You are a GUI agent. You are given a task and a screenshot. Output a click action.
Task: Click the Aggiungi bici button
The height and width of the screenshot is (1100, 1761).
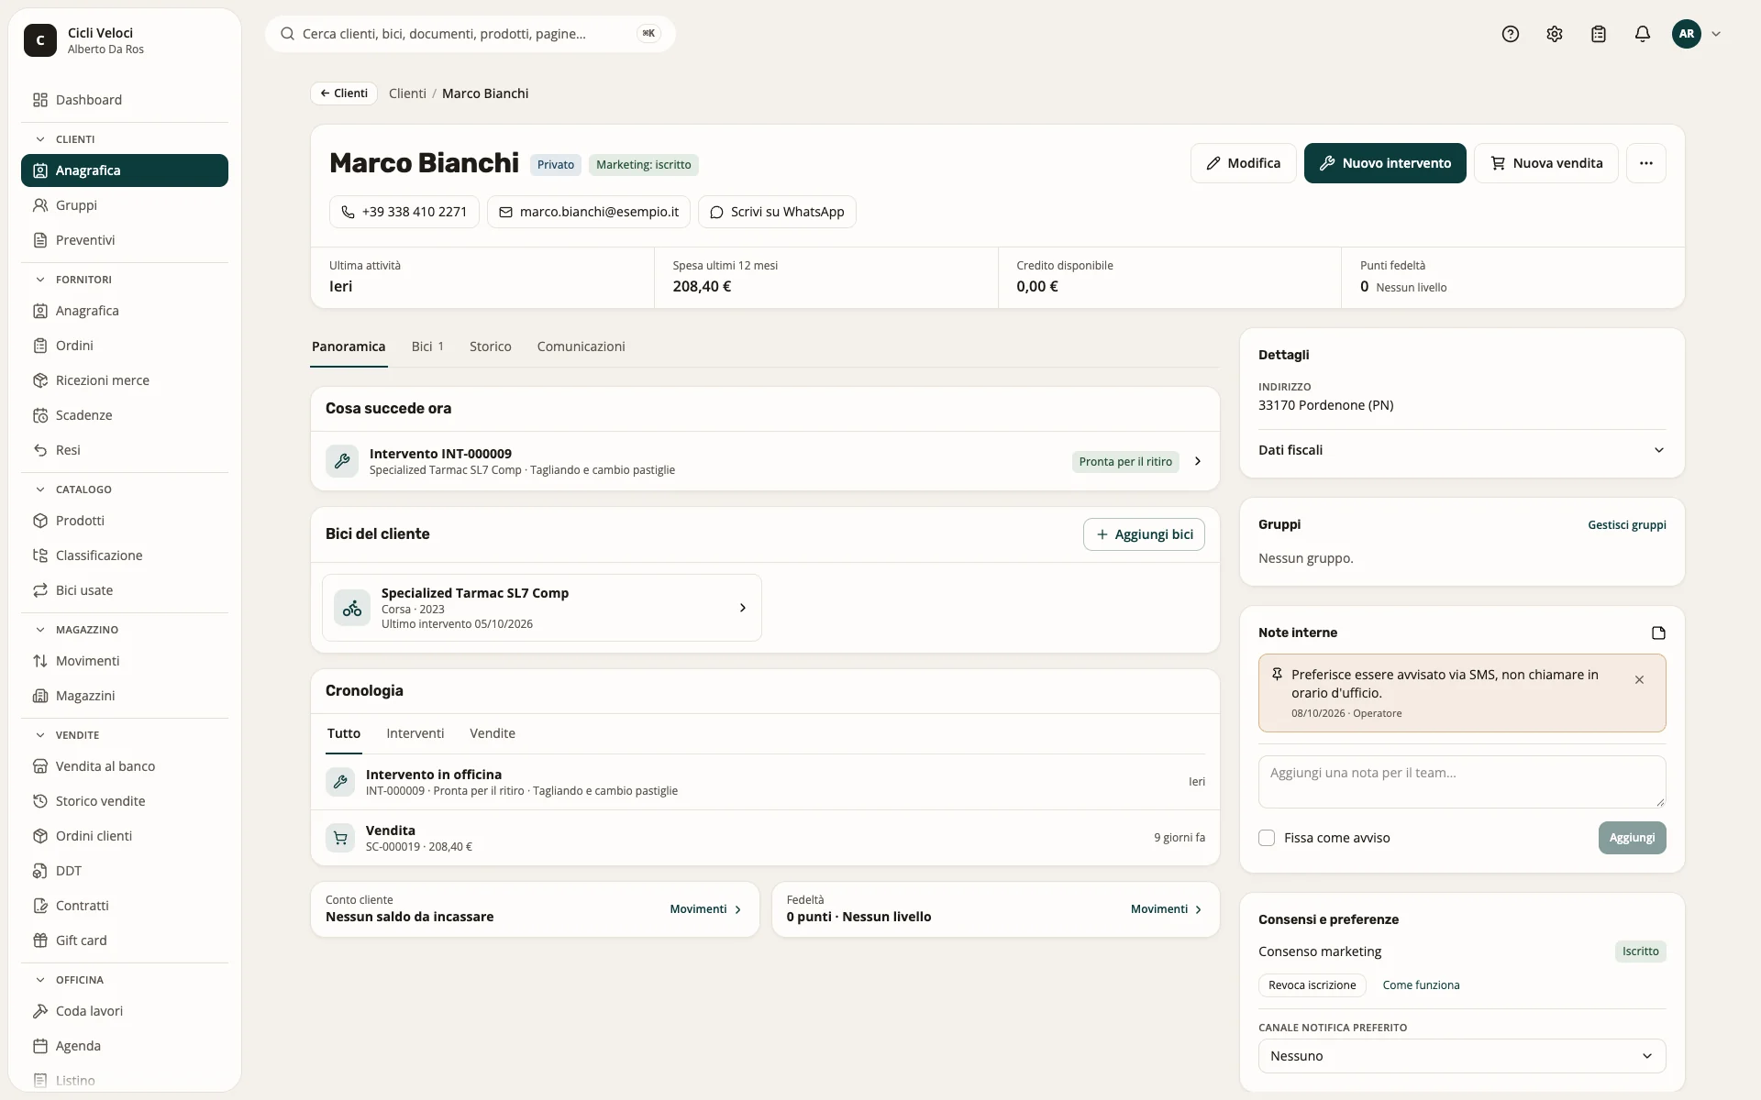click(1144, 534)
